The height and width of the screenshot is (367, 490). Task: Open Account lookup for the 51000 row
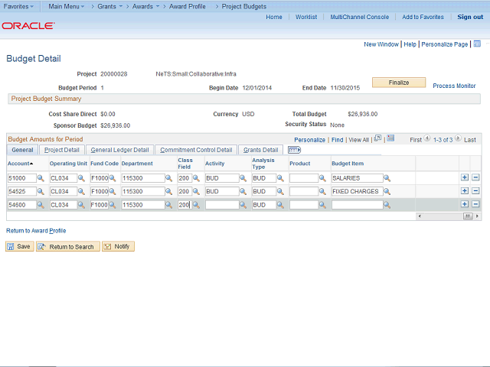[41, 178]
